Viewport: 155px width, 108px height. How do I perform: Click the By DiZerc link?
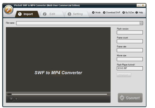point(128,12)
